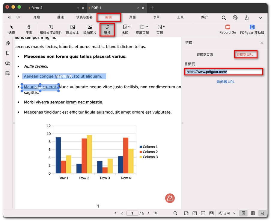
Task: Go to the next page arrow
Action: tap(148, 213)
